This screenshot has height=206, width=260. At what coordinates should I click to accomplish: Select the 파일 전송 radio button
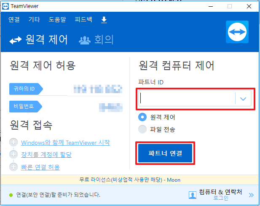tap(142, 129)
